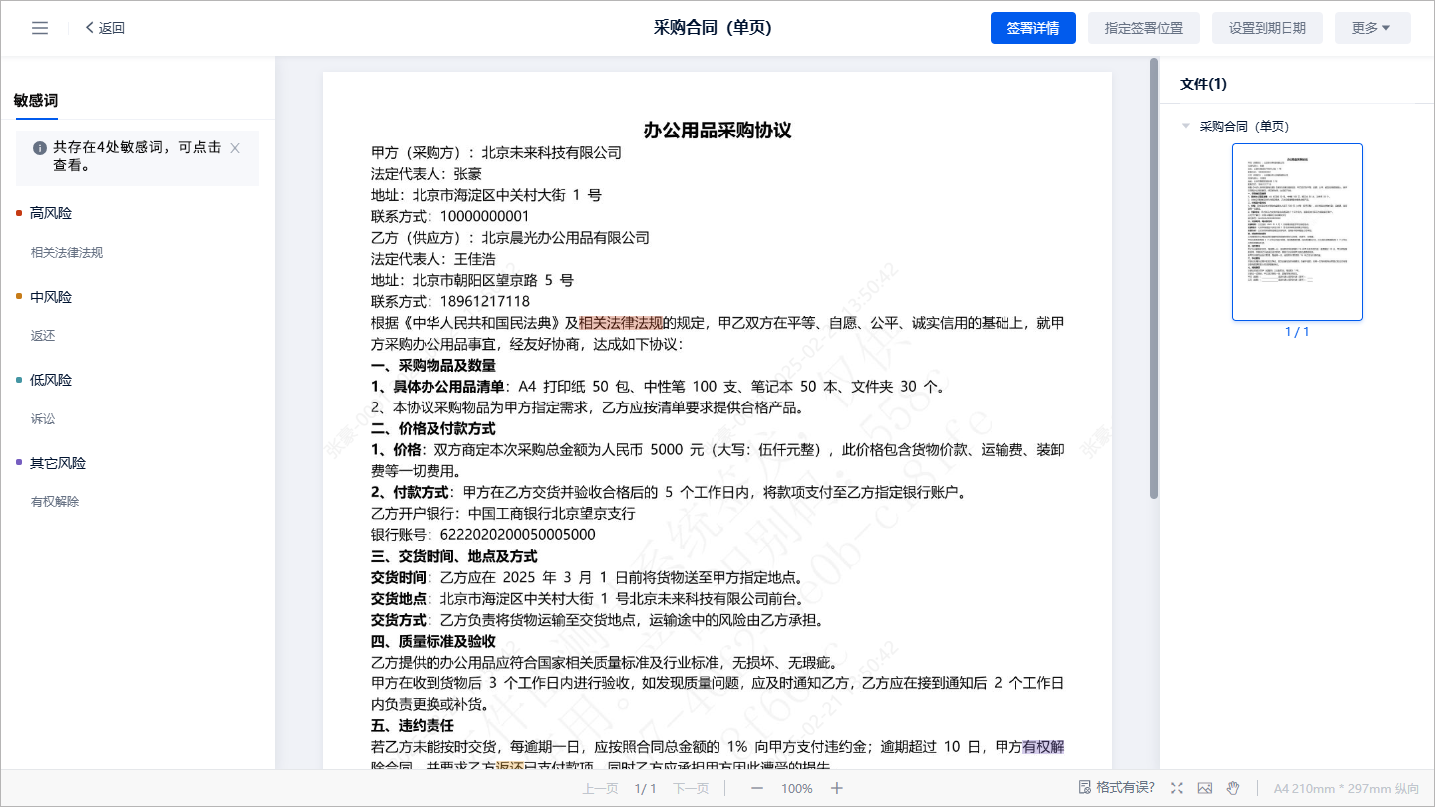Zoom out with the minus icon
1435x807 pixels.
757,788
